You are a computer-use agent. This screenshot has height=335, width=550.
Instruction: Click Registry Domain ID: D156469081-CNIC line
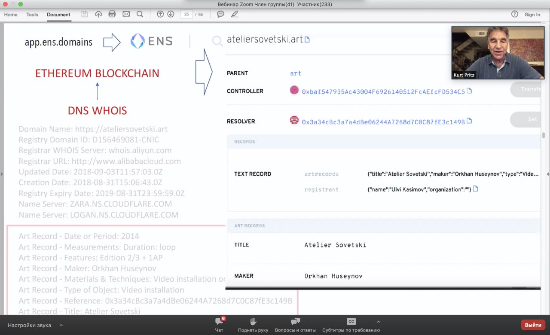pos(89,140)
